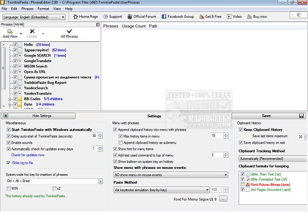Open the Language English (Embedded) dropdown

click(34, 17)
